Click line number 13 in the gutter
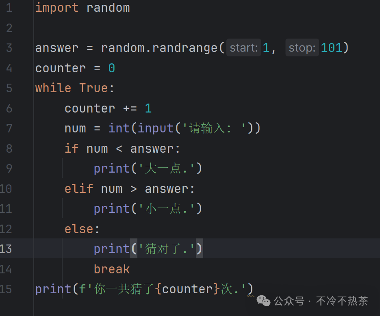 pos(6,249)
